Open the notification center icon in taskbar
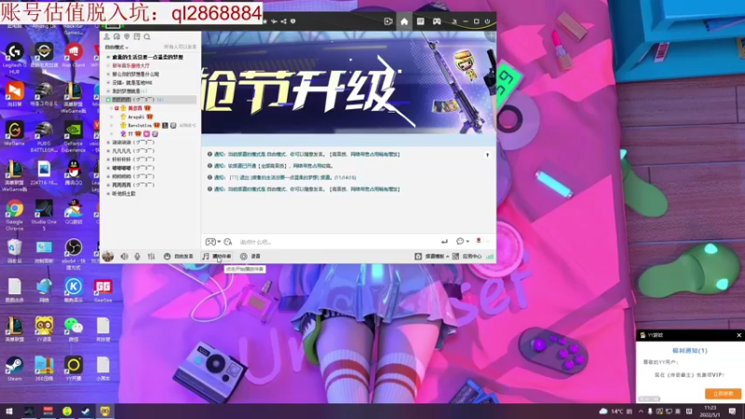The height and width of the screenshot is (419, 745). click(x=732, y=411)
